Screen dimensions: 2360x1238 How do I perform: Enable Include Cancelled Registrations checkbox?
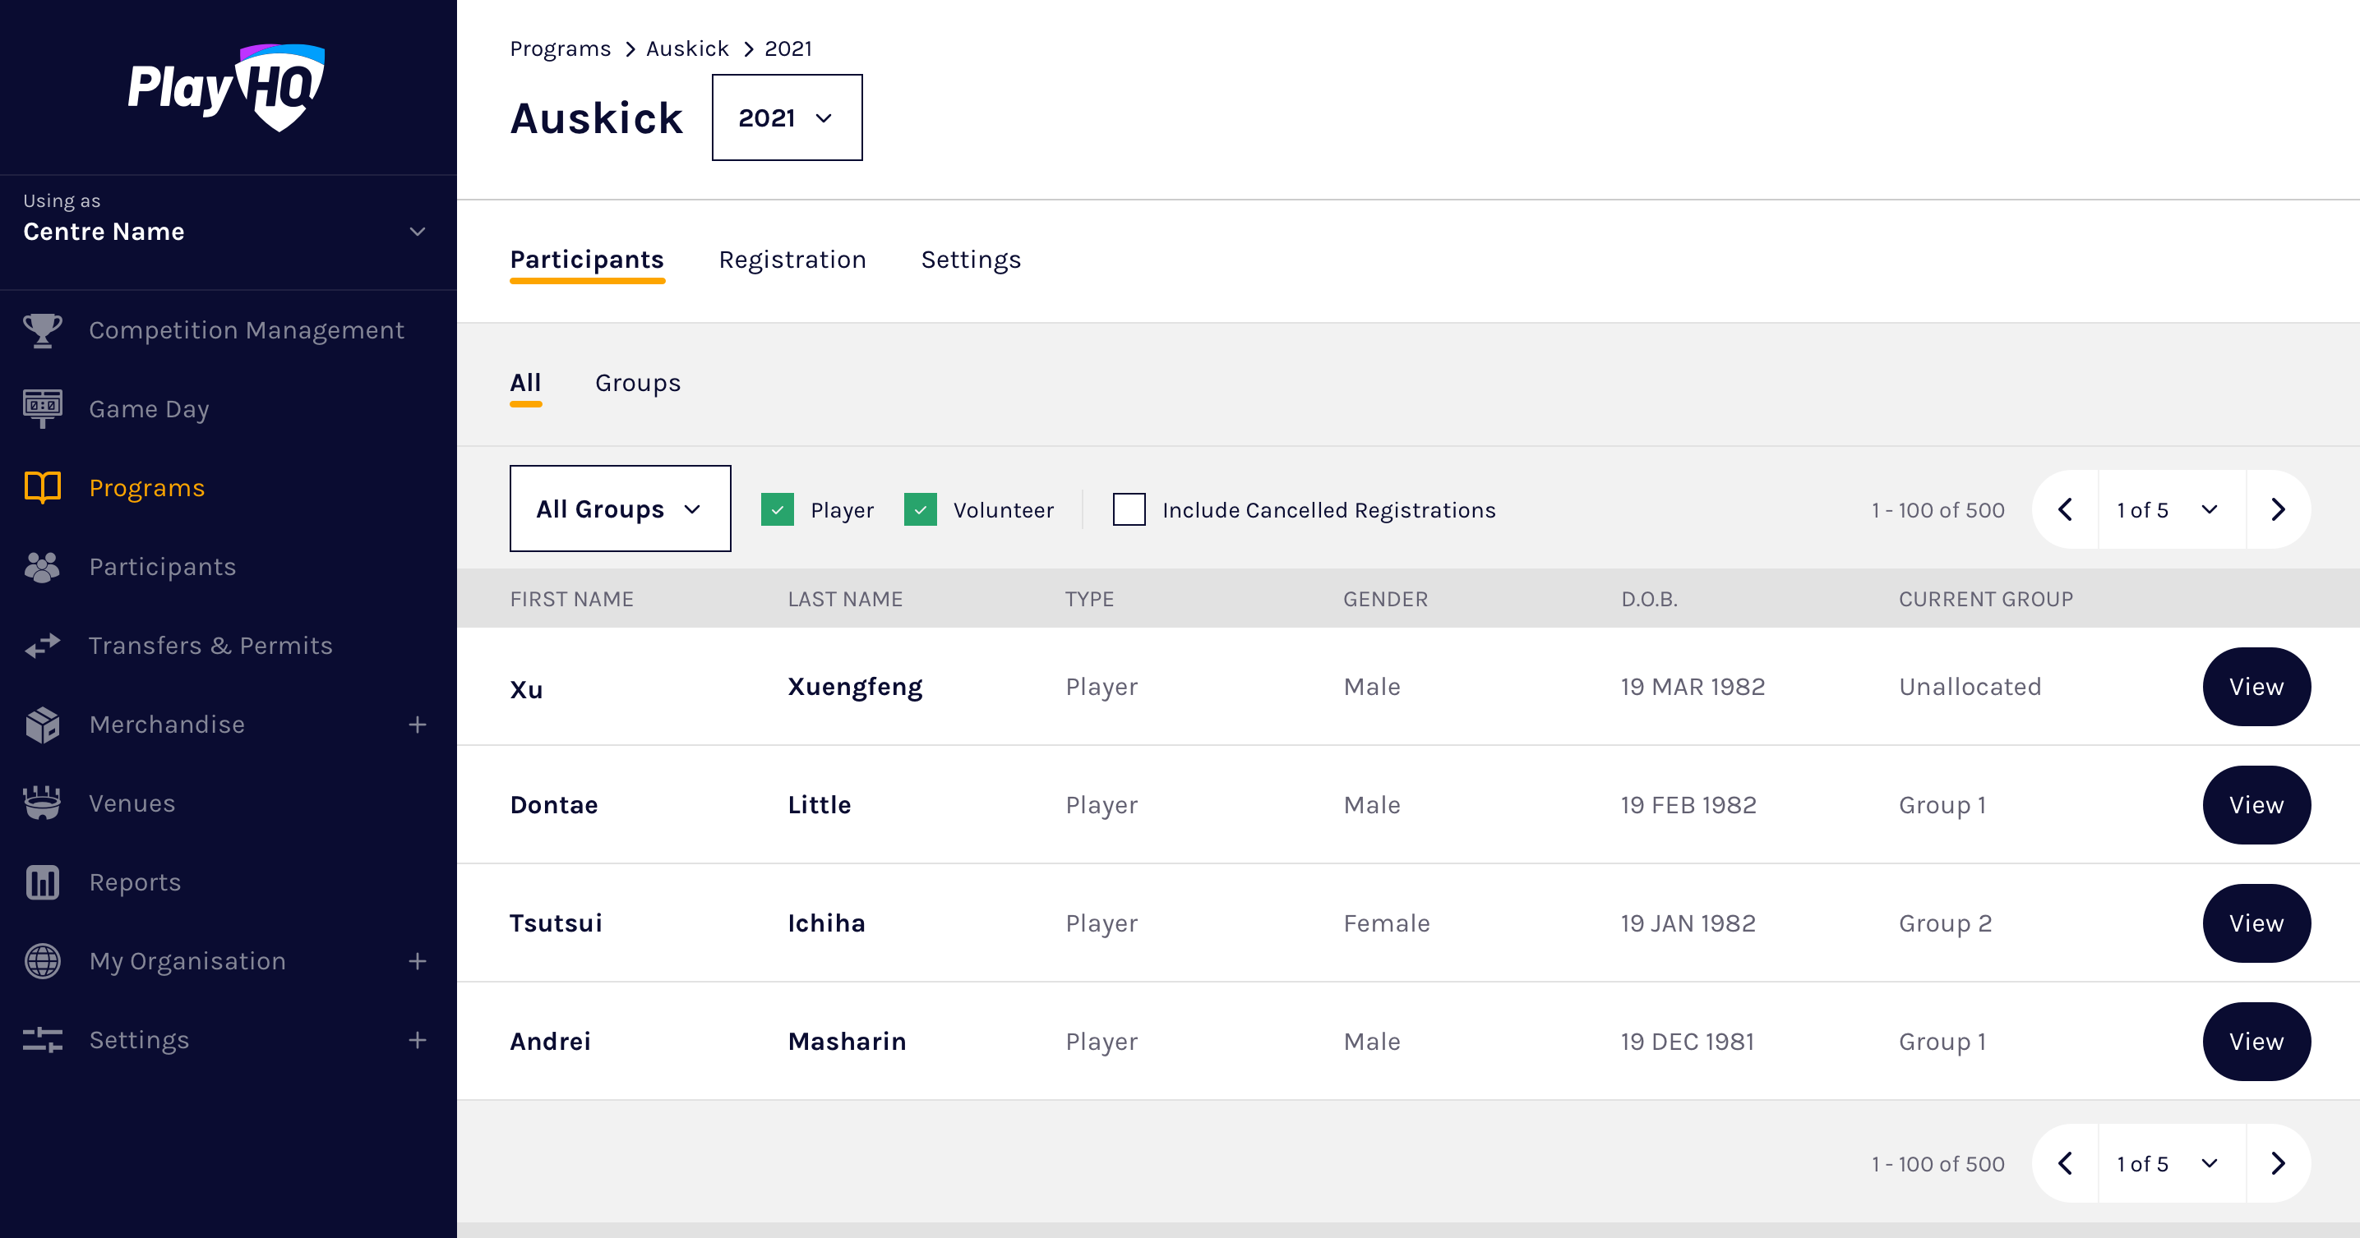click(x=1129, y=509)
